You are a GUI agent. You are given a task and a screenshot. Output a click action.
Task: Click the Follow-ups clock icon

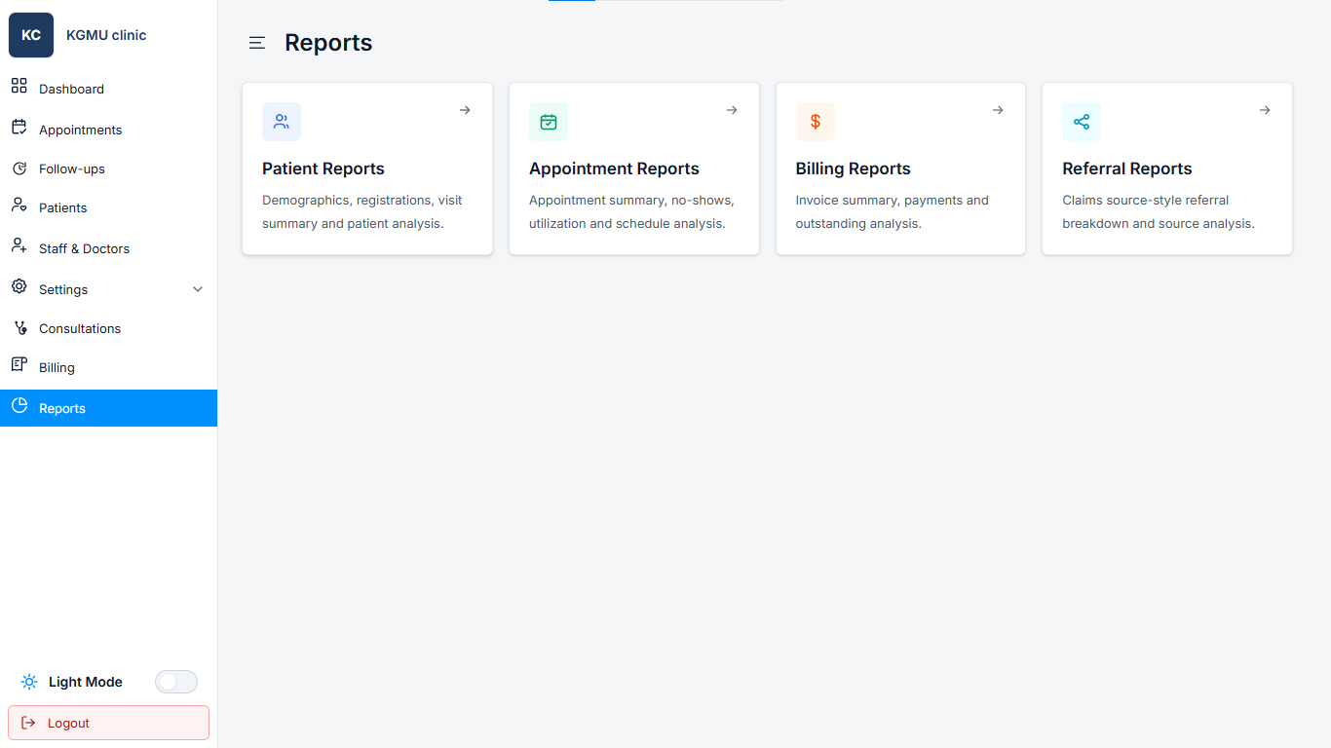coord(19,168)
